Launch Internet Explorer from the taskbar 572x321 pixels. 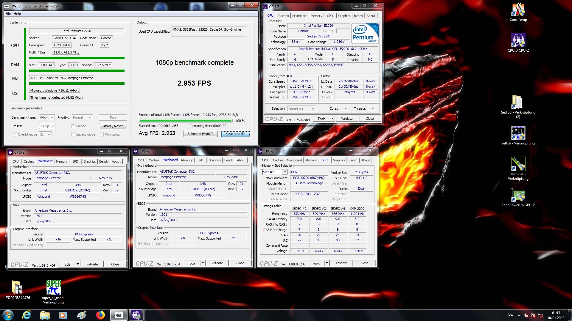[27, 315]
